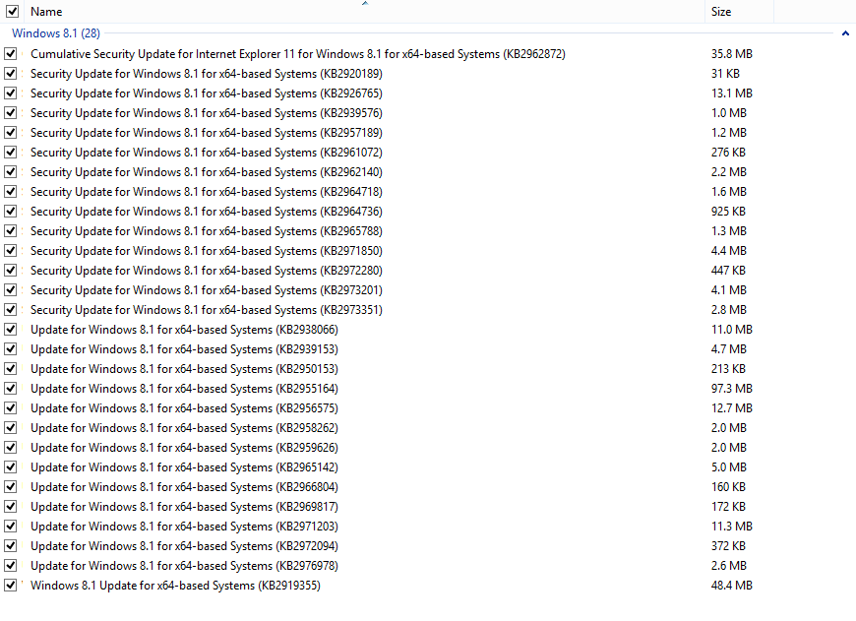The image size is (856, 621).
Task: Toggle the select-all checkbox in header
Action: click(11, 12)
